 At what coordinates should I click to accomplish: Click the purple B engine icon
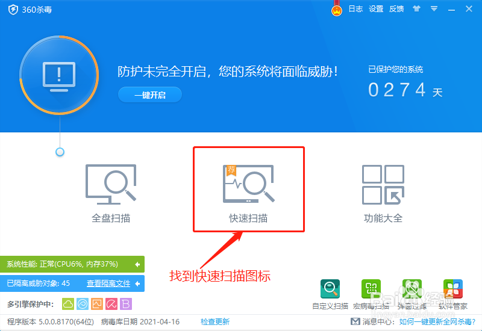tap(126, 304)
